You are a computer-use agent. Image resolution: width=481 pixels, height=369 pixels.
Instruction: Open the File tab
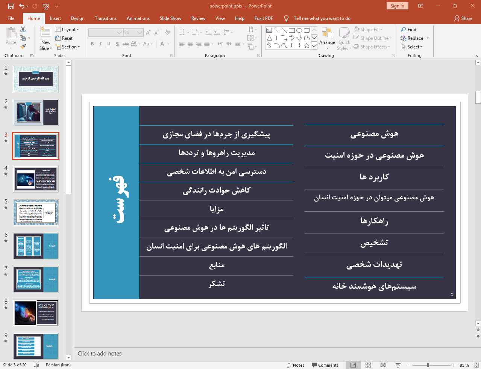click(x=11, y=18)
